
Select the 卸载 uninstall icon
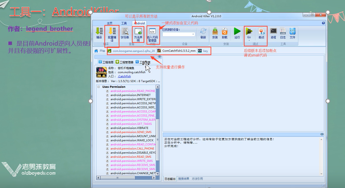(225, 33)
